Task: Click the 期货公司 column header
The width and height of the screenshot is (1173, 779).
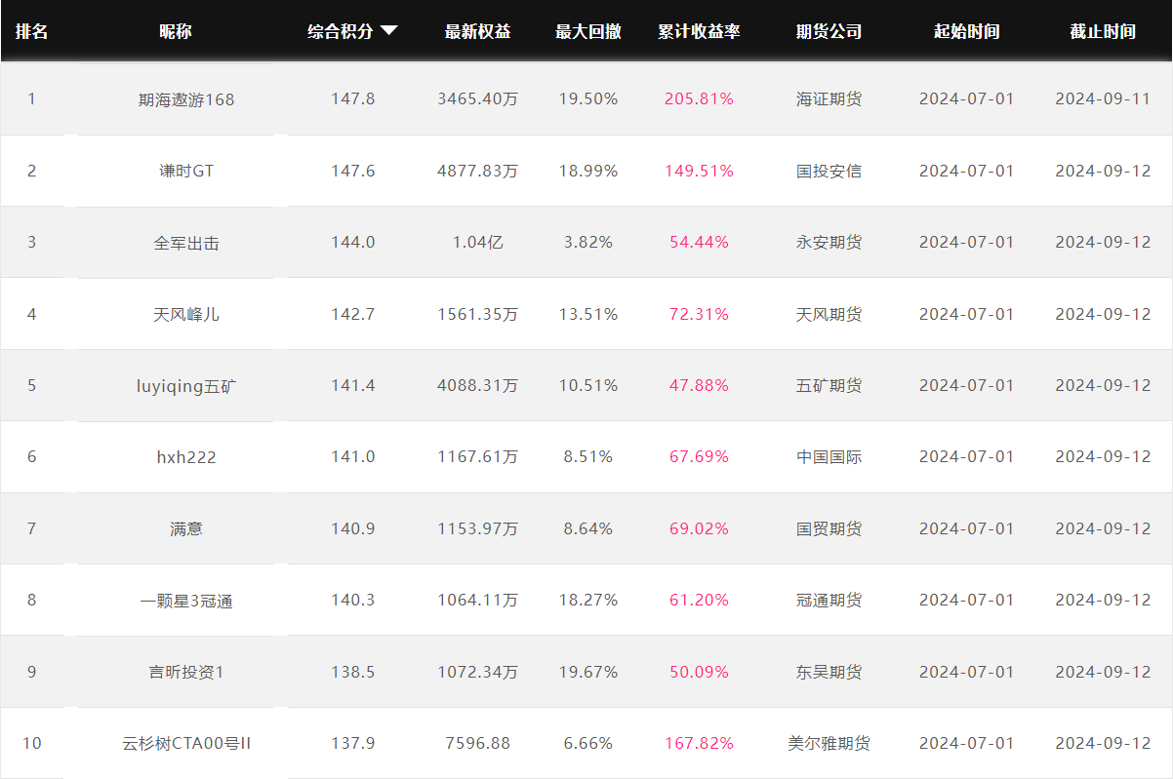Action: [829, 31]
